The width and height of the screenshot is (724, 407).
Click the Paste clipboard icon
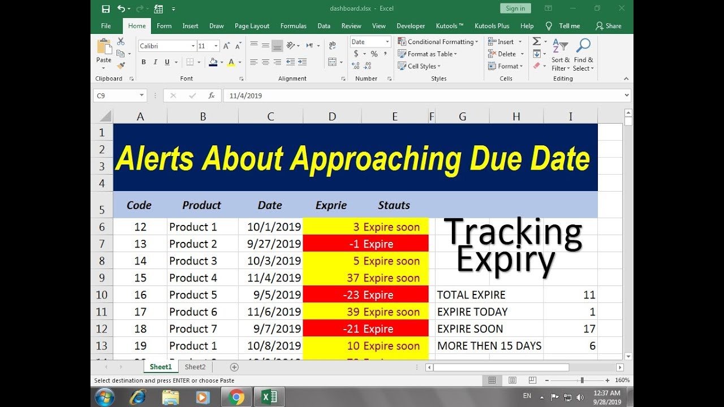click(104, 47)
